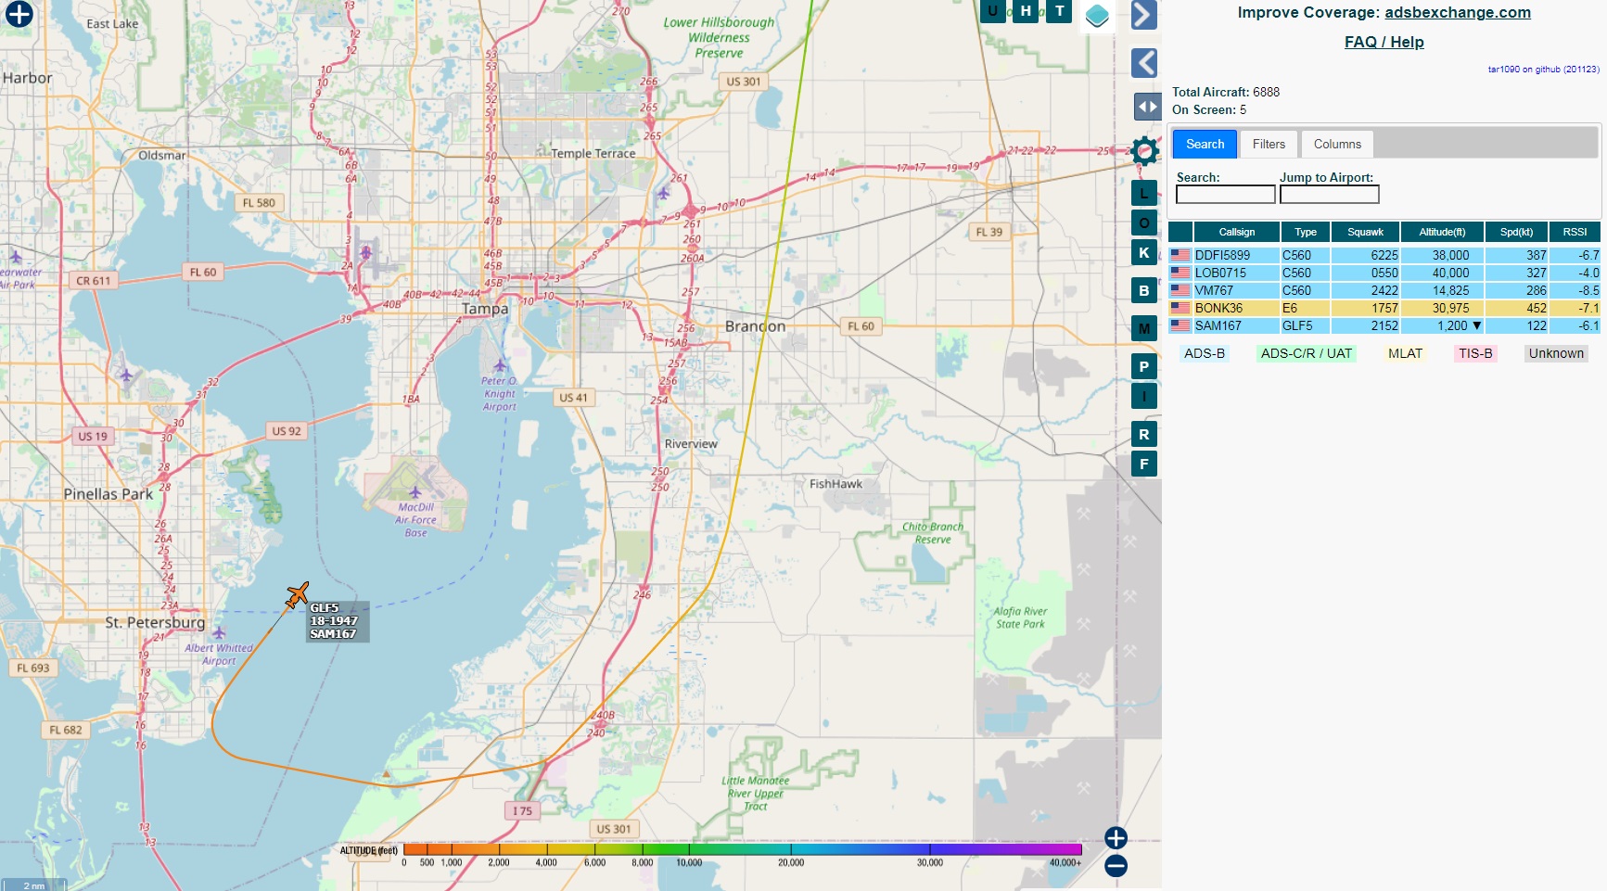Click the F map button
Viewport: 1607px width, 891px height.
point(1144,464)
